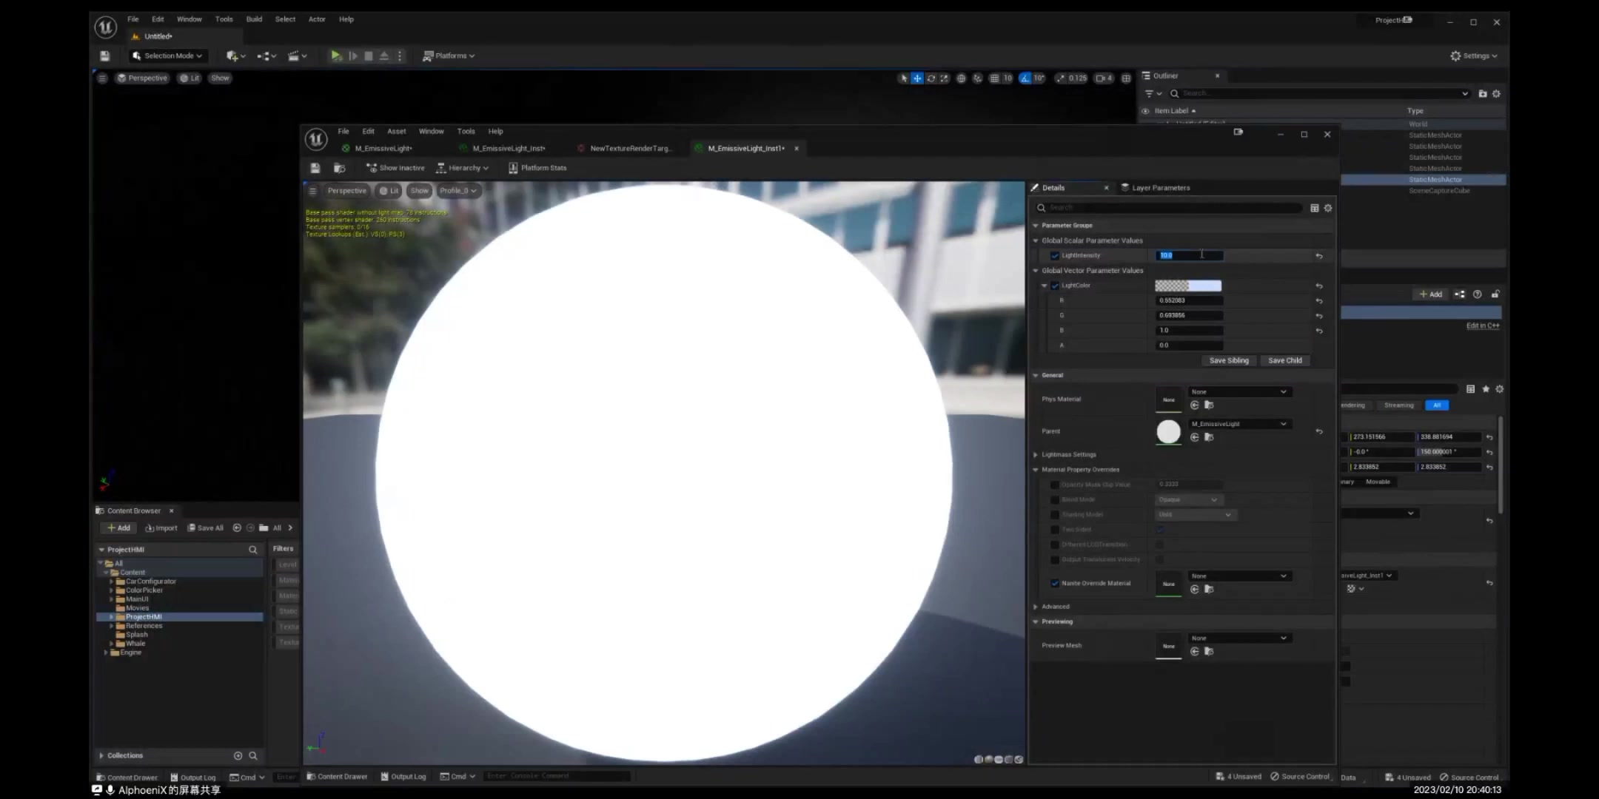Click the Outliner new folder icon

[1483, 94]
